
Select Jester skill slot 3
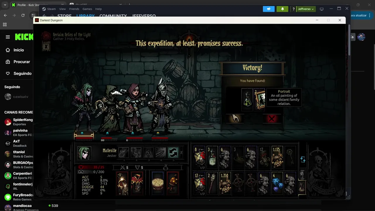point(148,153)
